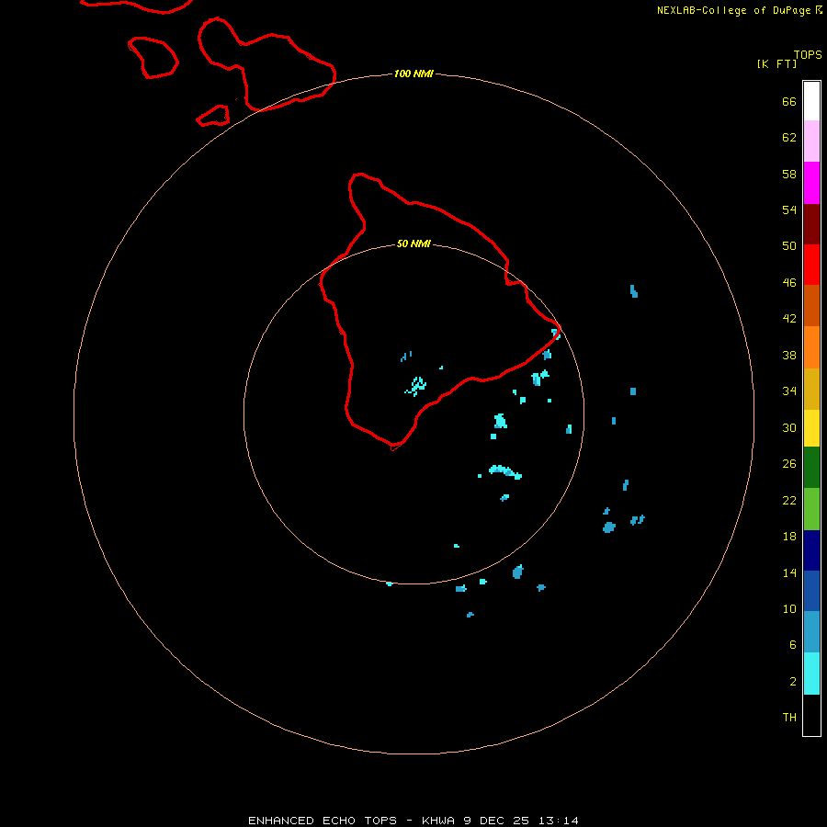Click the "42" legend value

789,319
